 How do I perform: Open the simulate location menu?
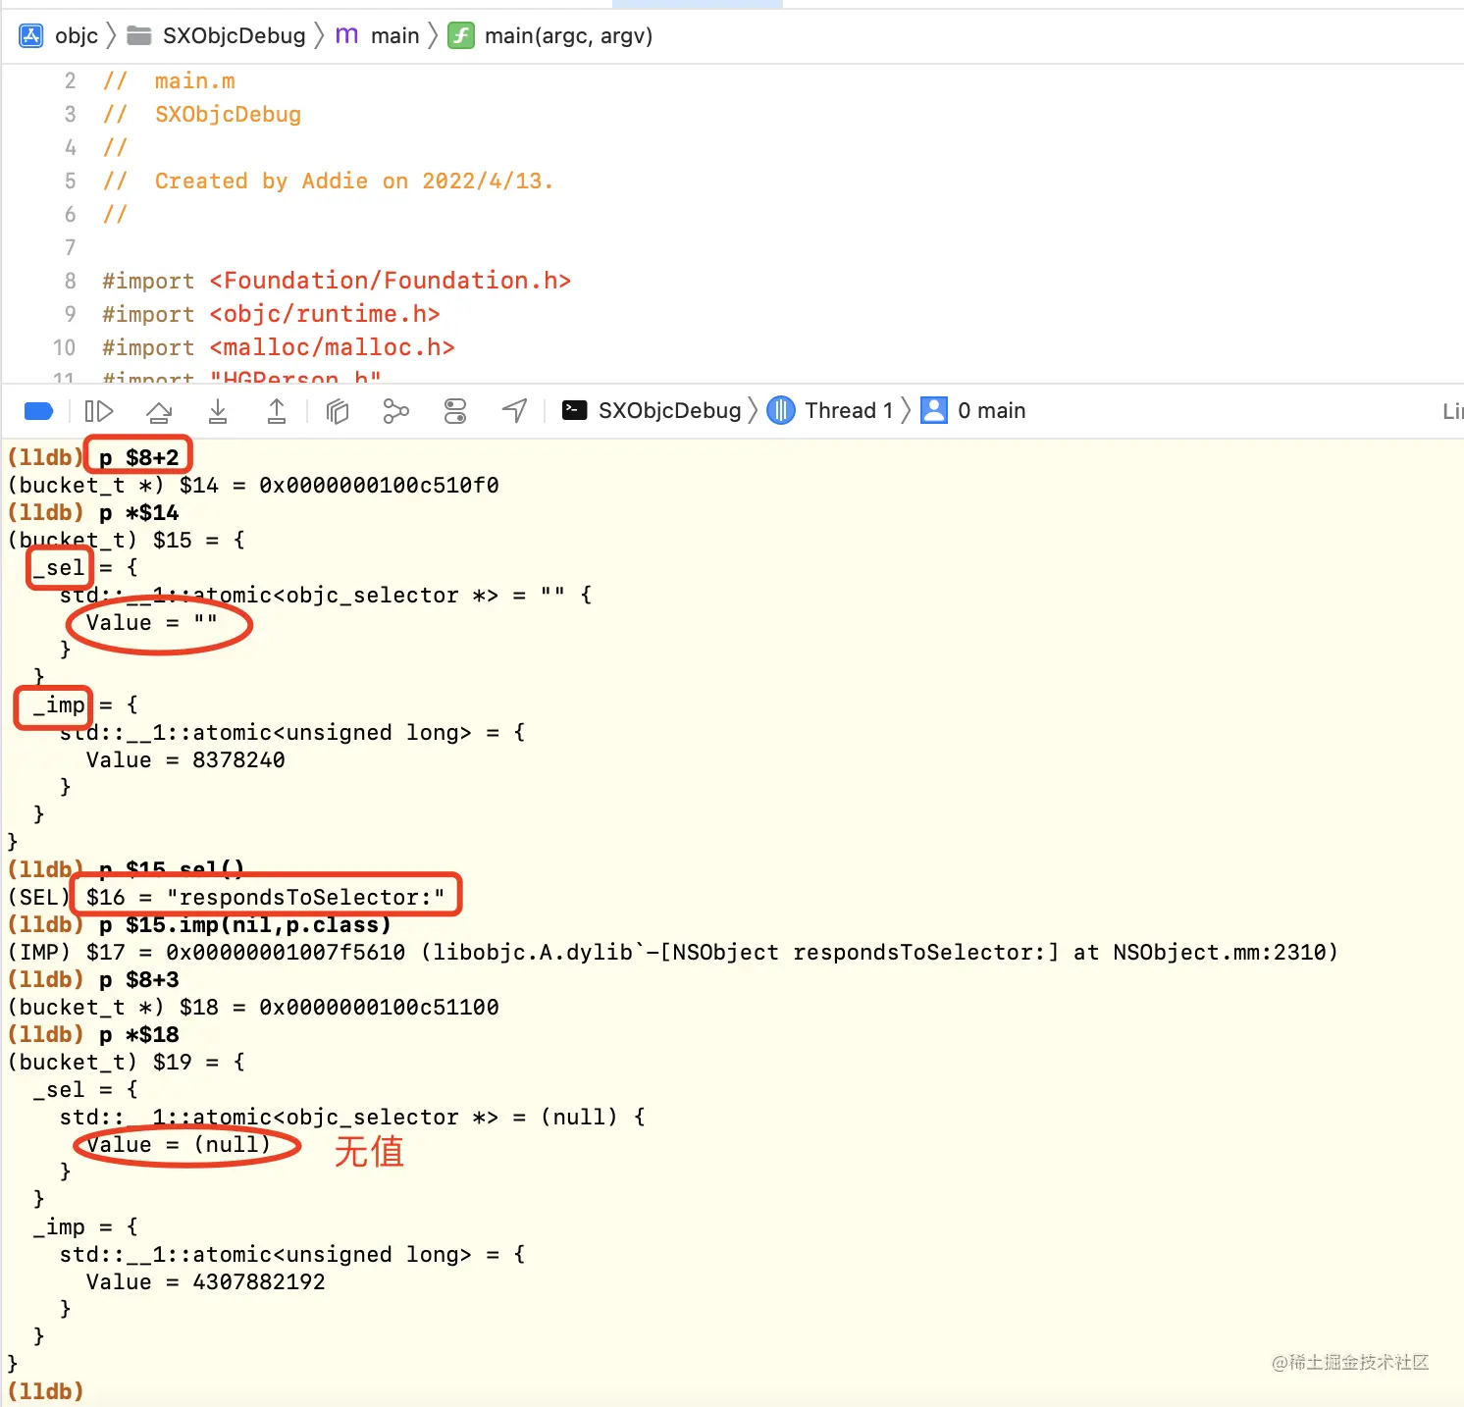515,411
